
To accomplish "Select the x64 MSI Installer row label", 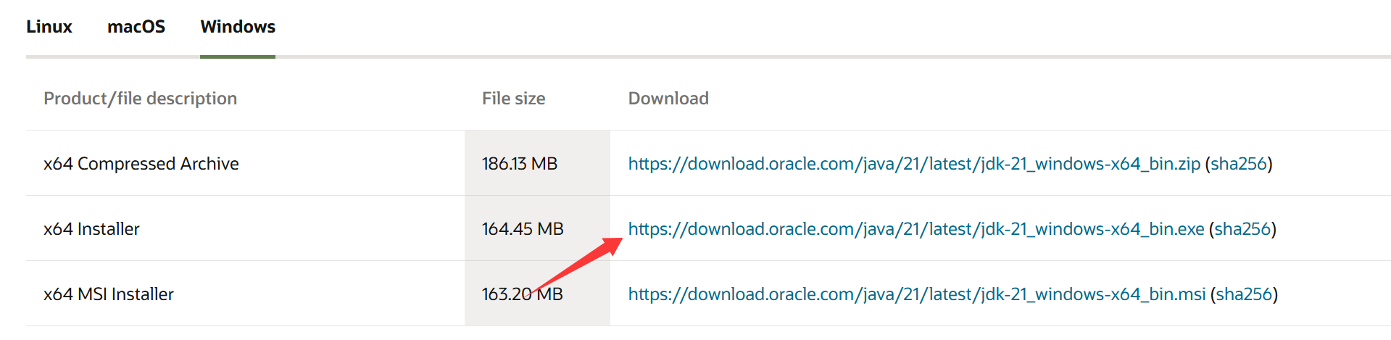I will [109, 294].
